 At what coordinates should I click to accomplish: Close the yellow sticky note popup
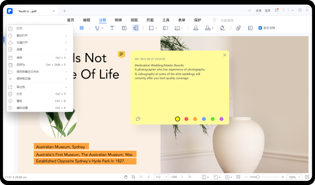pyautogui.click(x=225, y=55)
